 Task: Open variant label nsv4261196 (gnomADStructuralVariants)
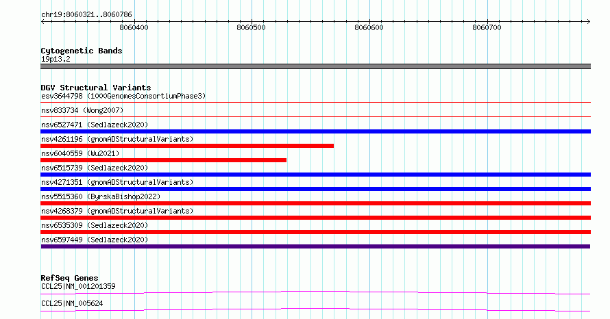117,139
